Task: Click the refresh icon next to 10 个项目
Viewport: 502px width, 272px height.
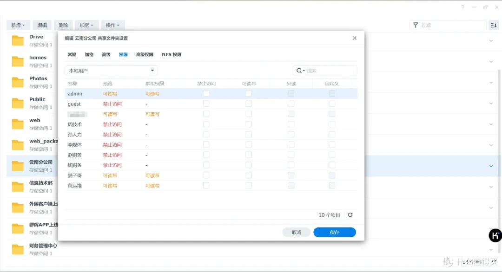Action: [x=350, y=215]
